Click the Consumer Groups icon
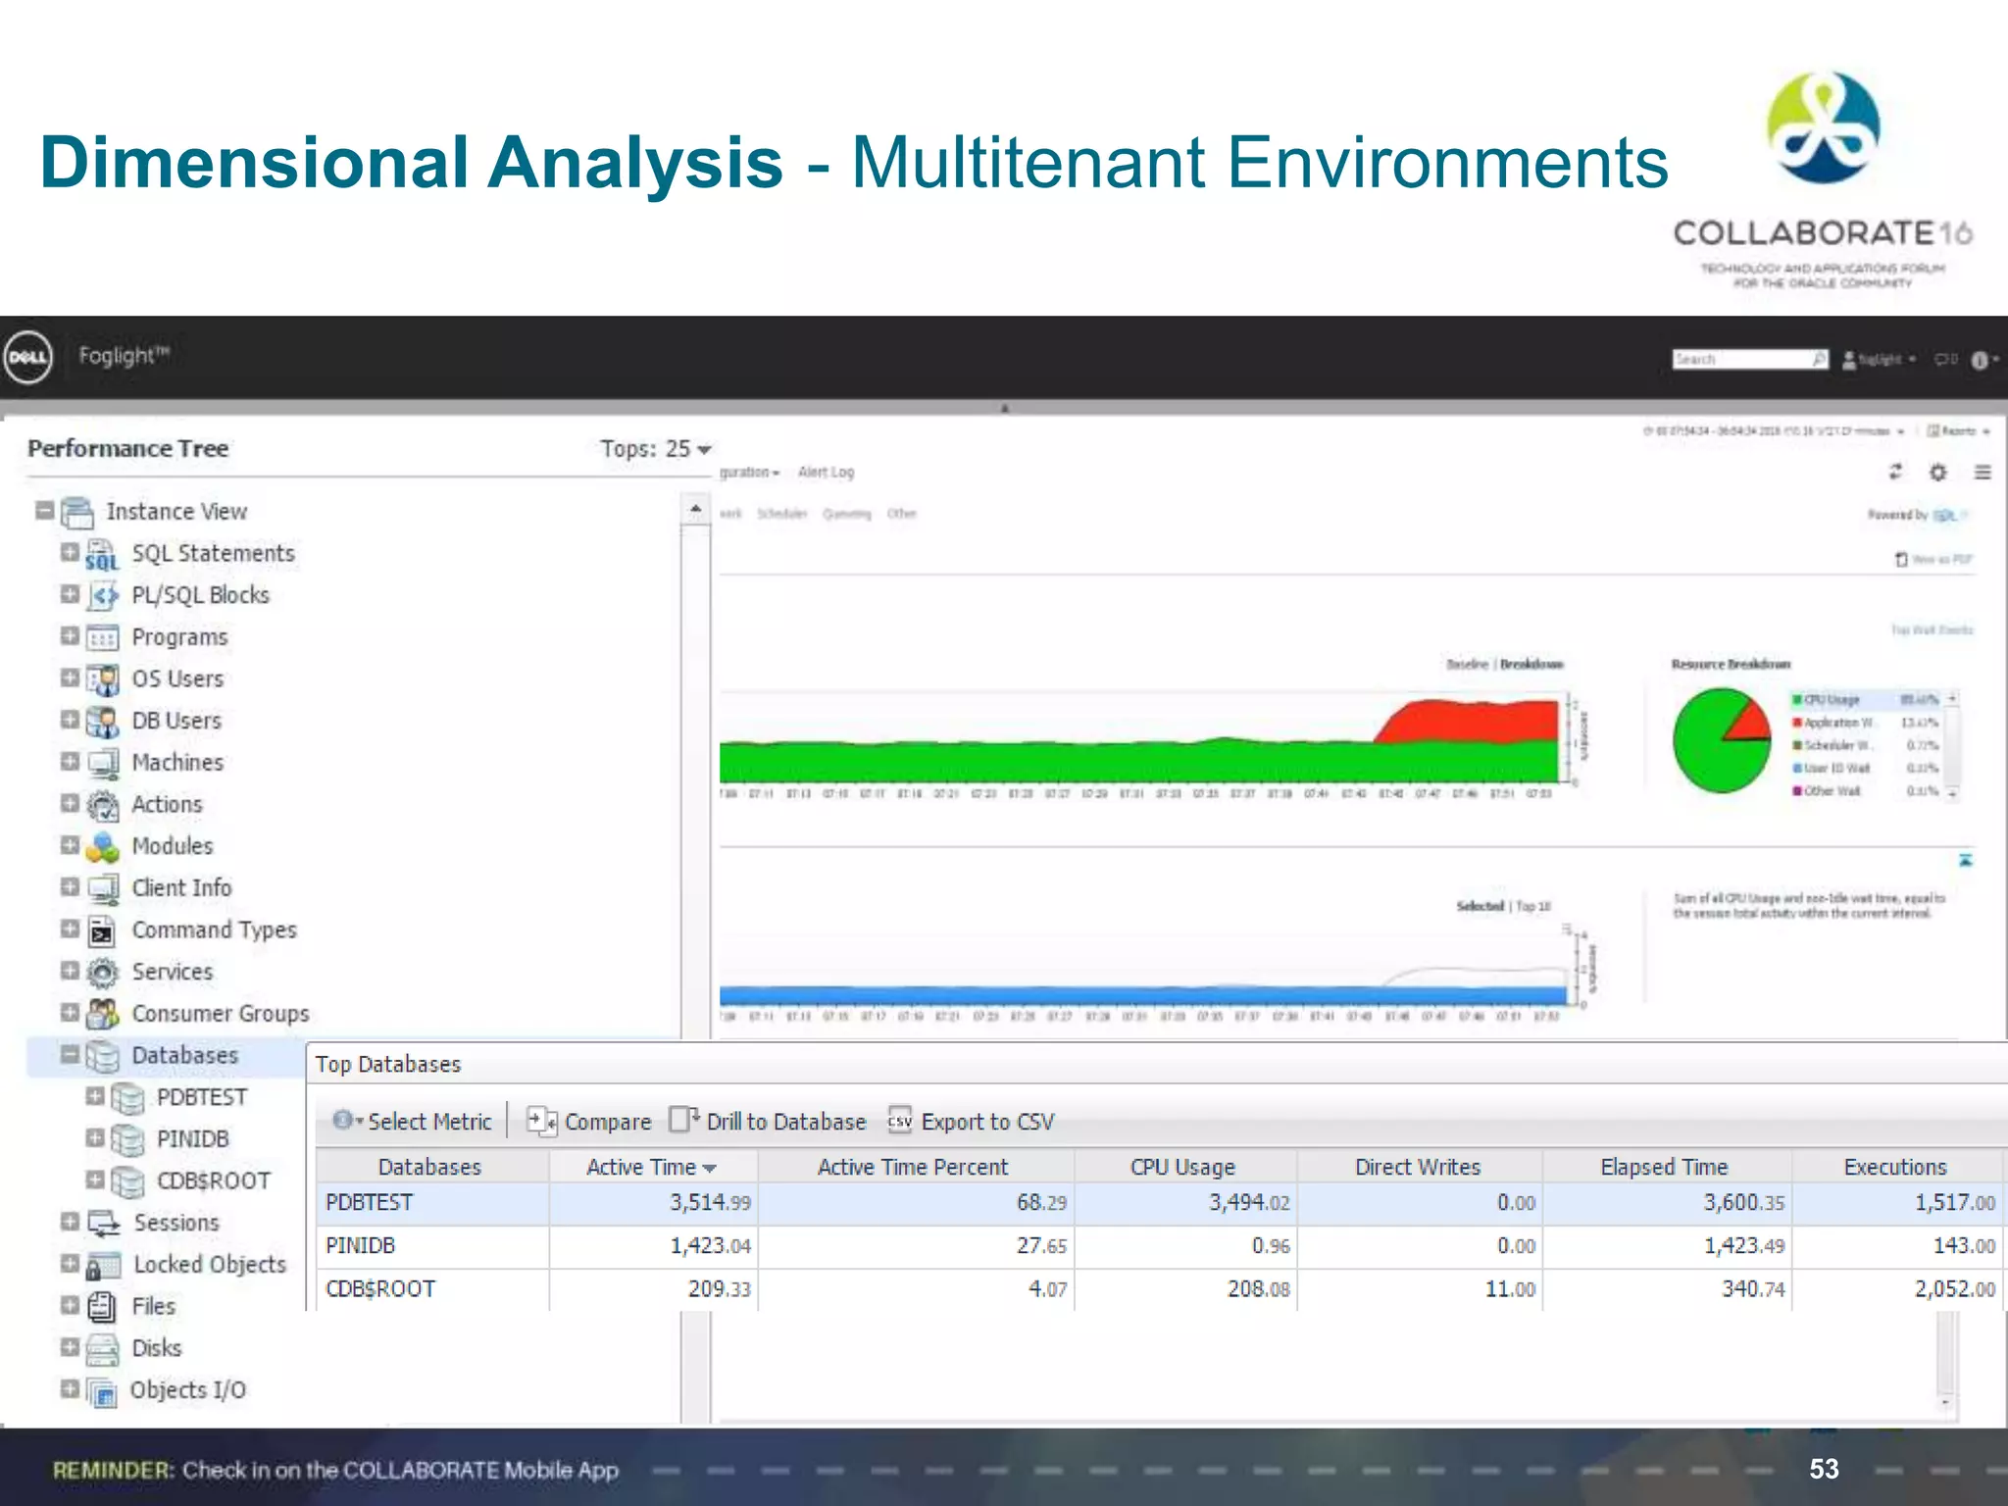The width and height of the screenshot is (2008, 1506). pos(102,1014)
